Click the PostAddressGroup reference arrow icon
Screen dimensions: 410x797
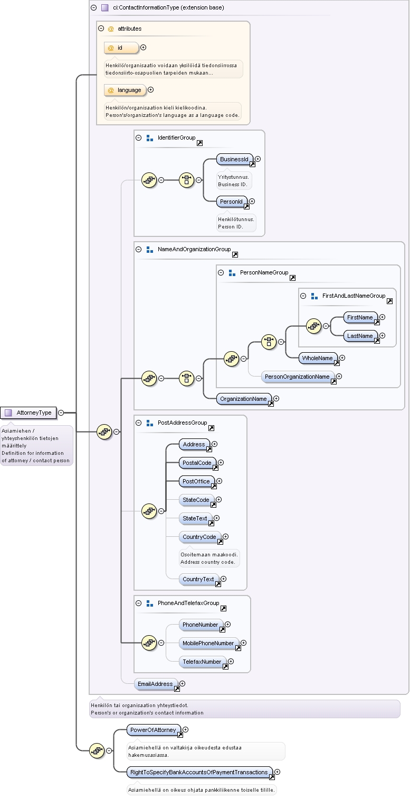point(211,428)
